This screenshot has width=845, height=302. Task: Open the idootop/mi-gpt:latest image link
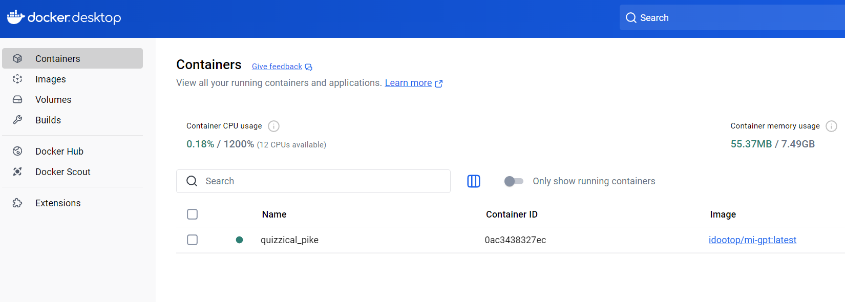tap(752, 240)
